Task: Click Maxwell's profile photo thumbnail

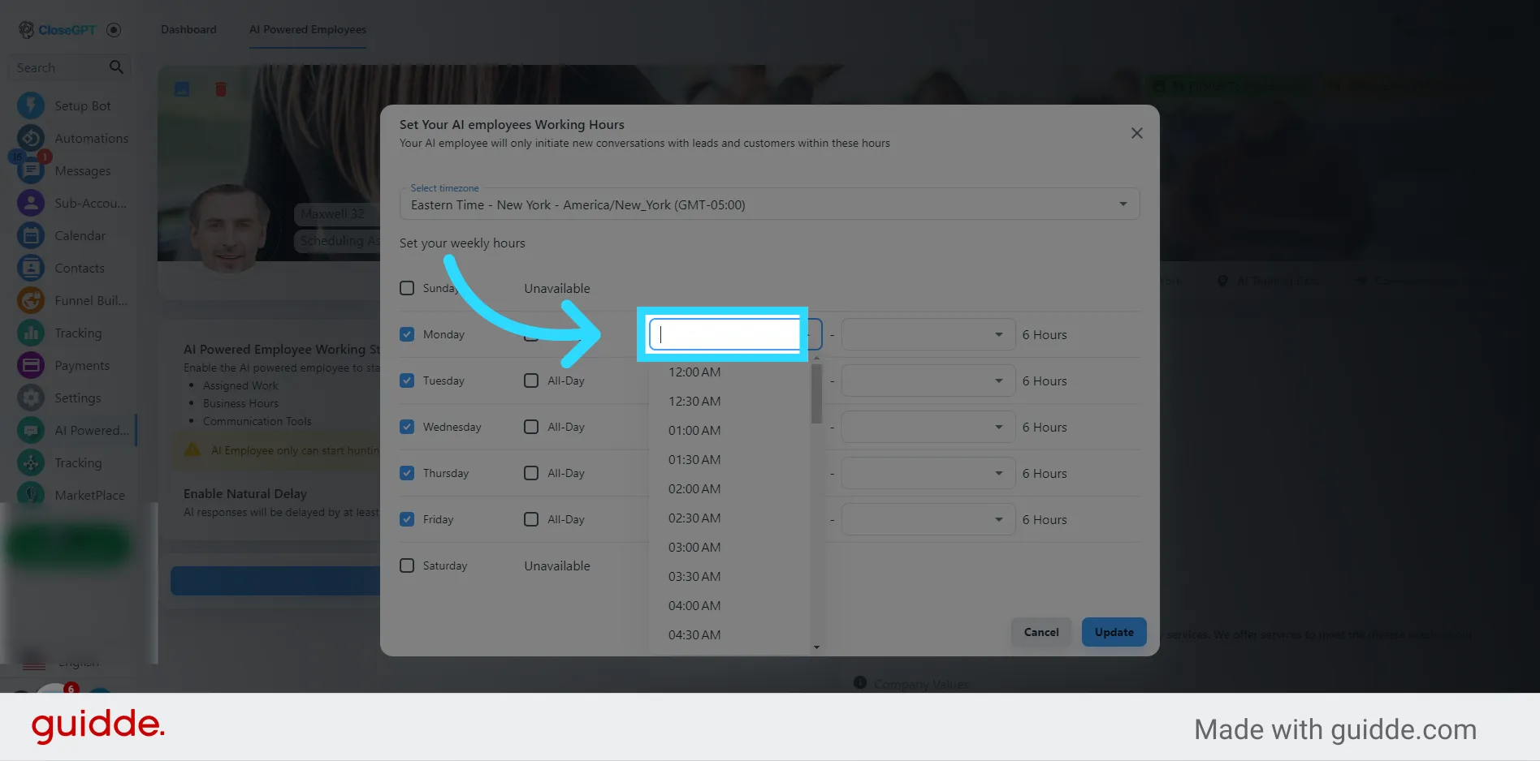Action: [x=228, y=228]
